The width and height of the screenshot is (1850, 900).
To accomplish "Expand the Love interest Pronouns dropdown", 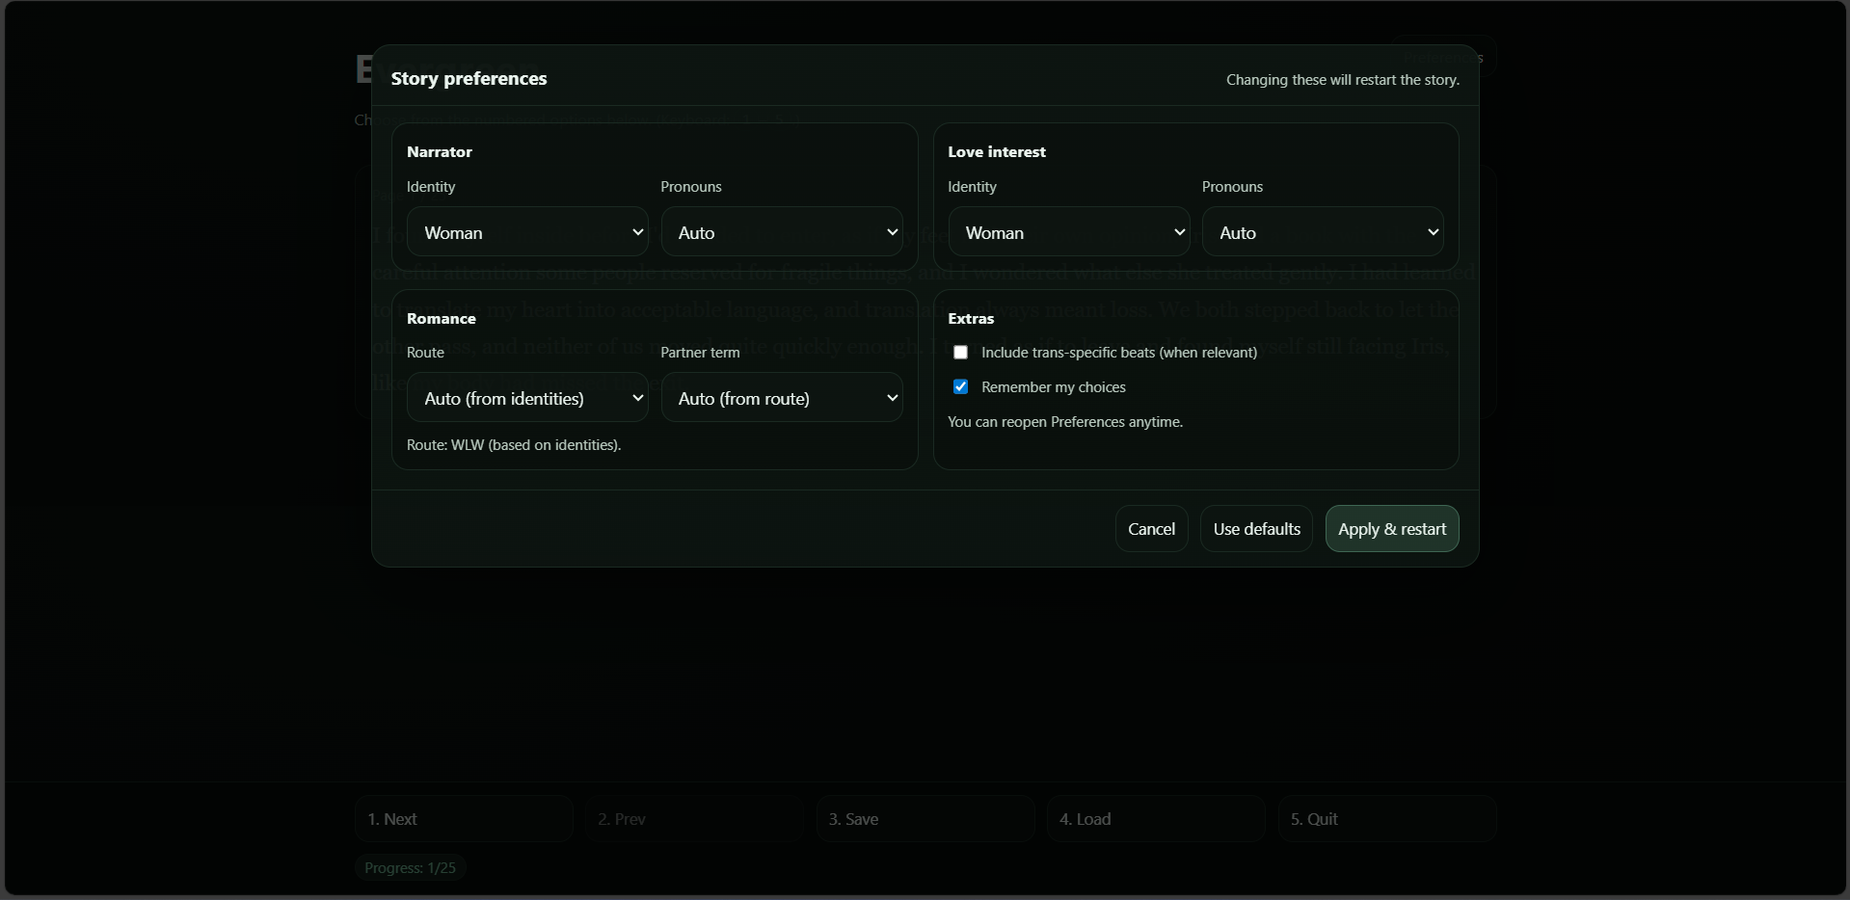I will point(1323,232).
